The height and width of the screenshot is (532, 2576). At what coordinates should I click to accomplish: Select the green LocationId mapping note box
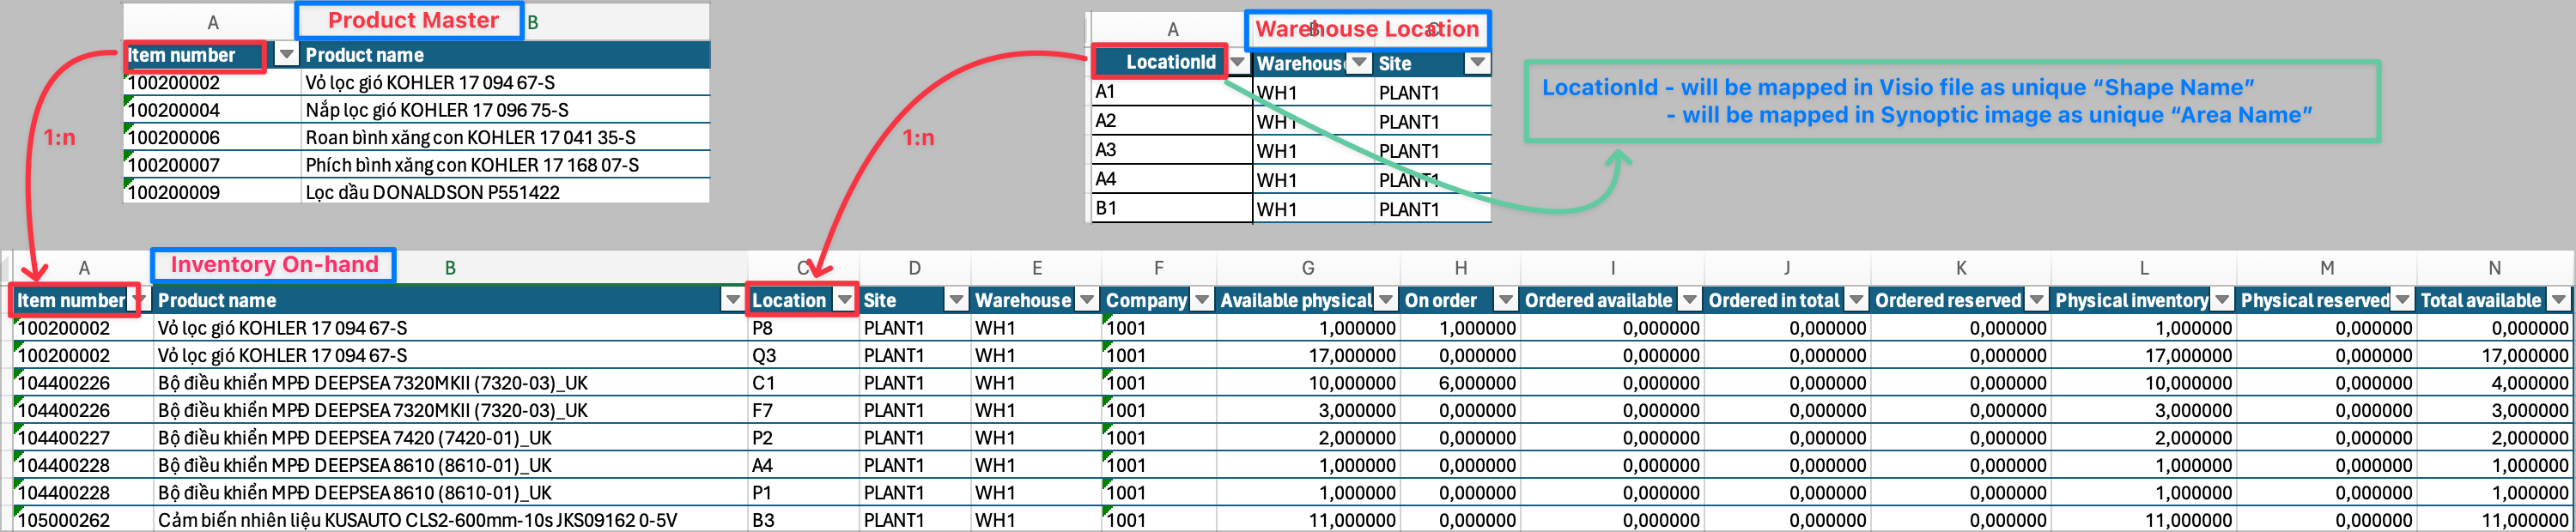click(x=1950, y=101)
